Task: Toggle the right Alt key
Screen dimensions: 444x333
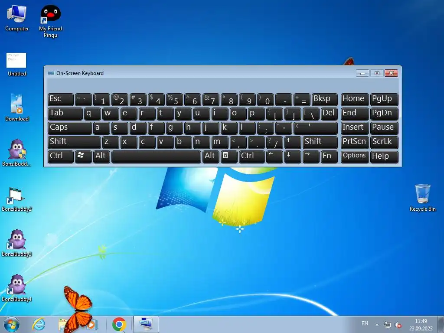Action: (x=211, y=157)
